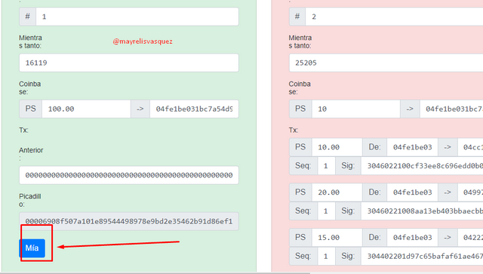The height and width of the screenshot is (274, 483).
Task: Click the # label of block 1
Action: pyautogui.click(x=28, y=17)
